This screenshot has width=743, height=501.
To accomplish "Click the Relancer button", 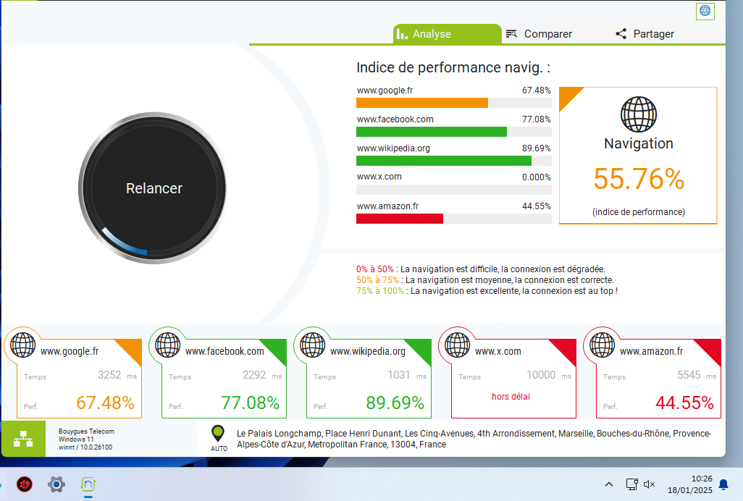I will pos(153,188).
